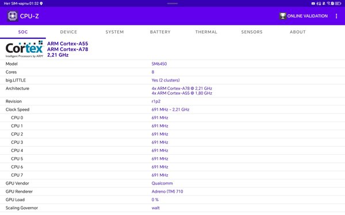Open the ONLINE VALIDATION button

click(304, 16)
